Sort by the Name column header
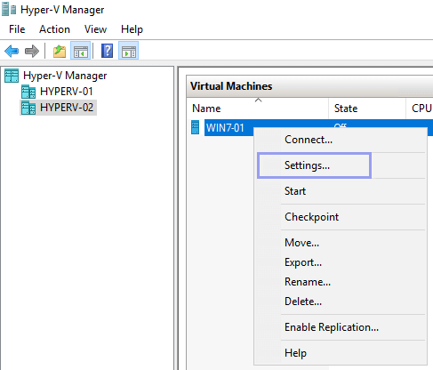 (x=257, y=109)
